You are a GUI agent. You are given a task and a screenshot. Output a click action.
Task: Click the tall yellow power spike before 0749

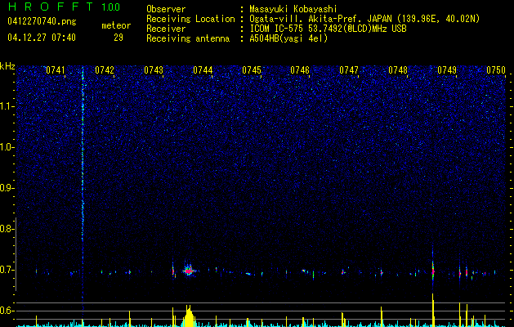(433, 310)
